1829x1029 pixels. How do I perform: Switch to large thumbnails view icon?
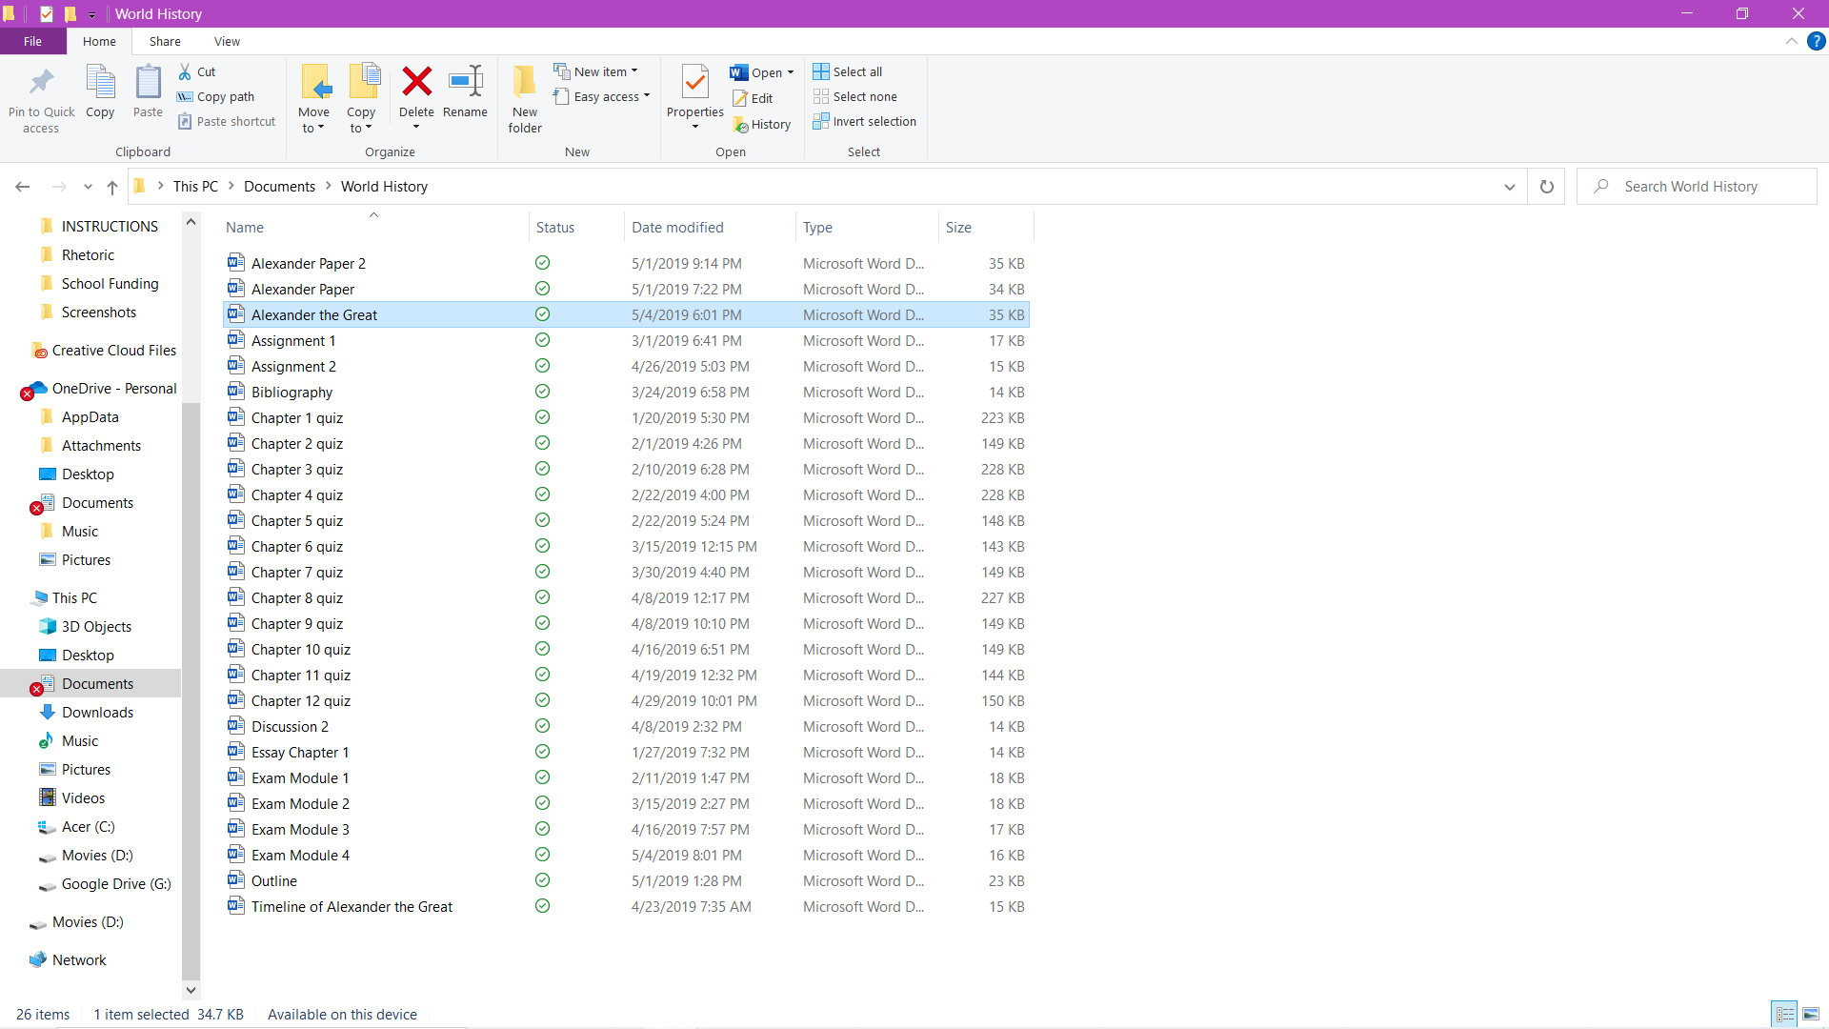[1811, 1015]
